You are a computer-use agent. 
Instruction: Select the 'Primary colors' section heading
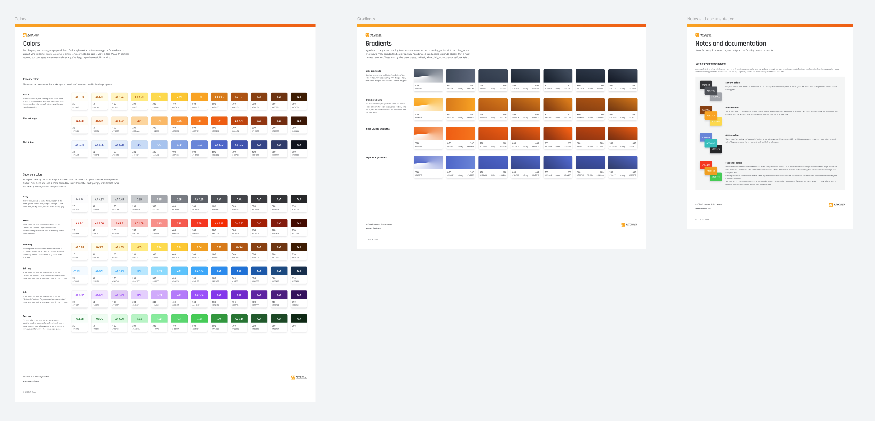(31, 79)
